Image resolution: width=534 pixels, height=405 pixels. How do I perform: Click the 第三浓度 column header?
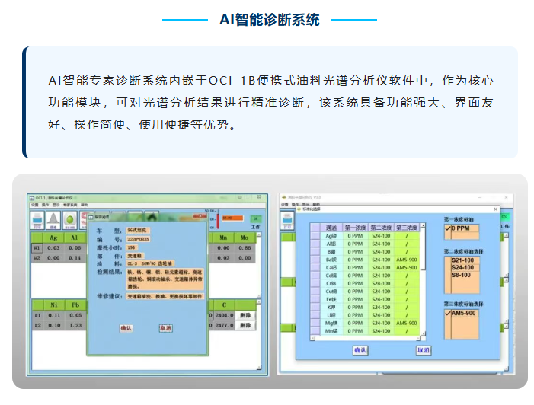(407, 228)
